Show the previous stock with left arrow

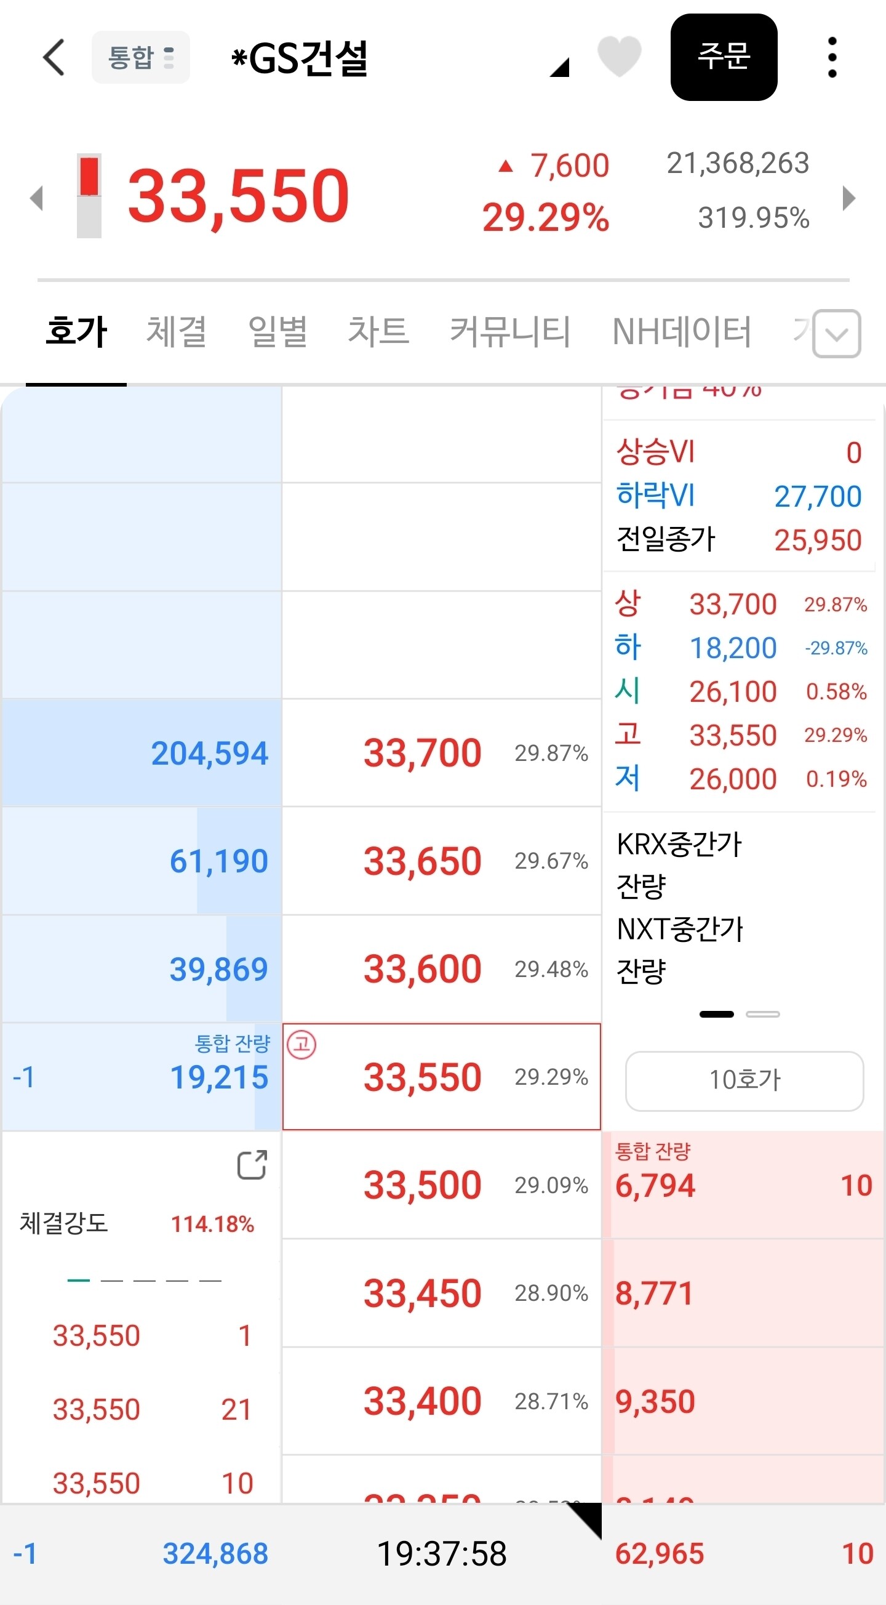(37, 198)
